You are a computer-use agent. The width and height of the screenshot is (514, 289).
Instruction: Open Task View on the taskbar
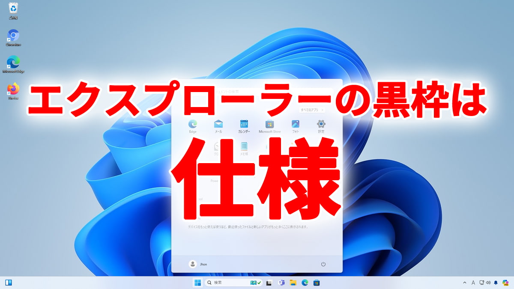(269, 283)
